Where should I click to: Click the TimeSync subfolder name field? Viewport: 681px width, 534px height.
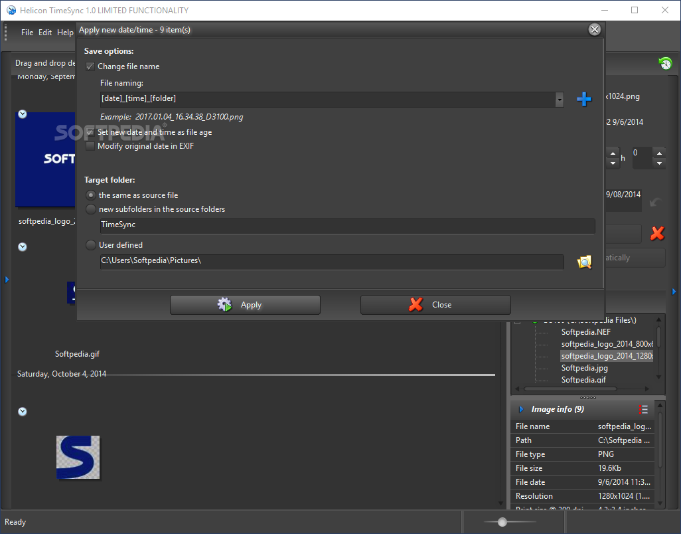point(347,226)
